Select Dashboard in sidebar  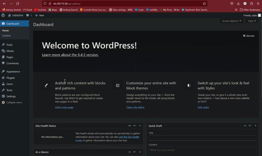(15, 24)
